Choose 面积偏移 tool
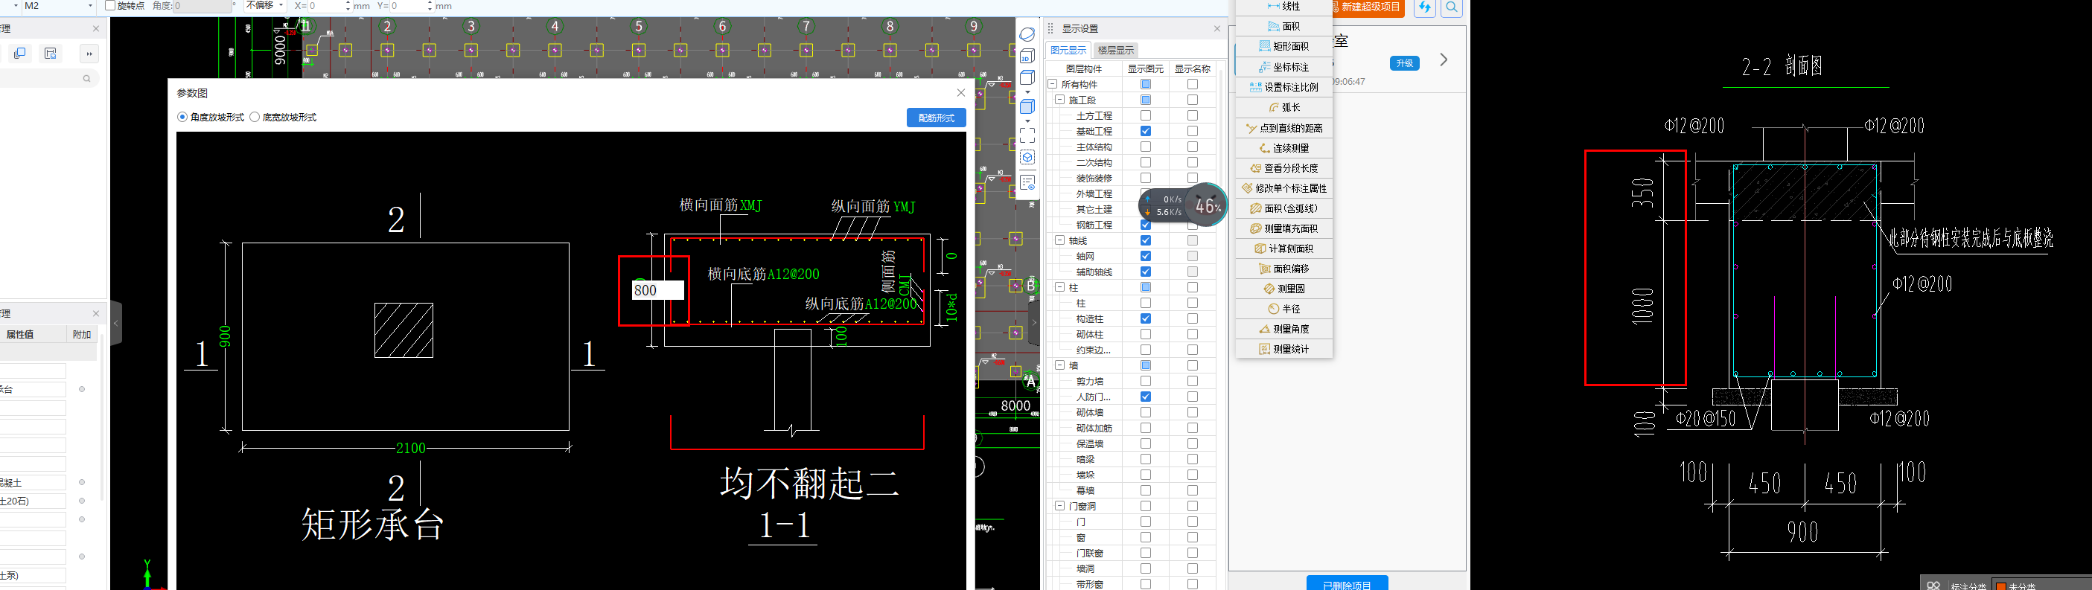 click(x=1283, y=269)
